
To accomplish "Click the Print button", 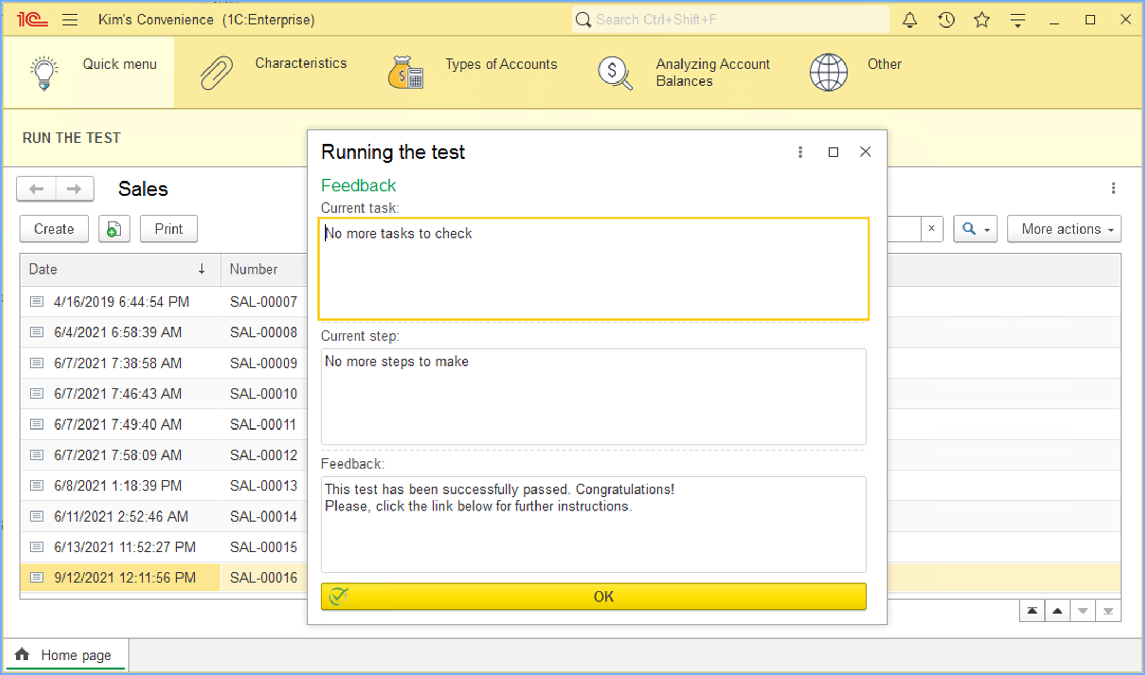I will pyautogui.click(x=168, y=229).
